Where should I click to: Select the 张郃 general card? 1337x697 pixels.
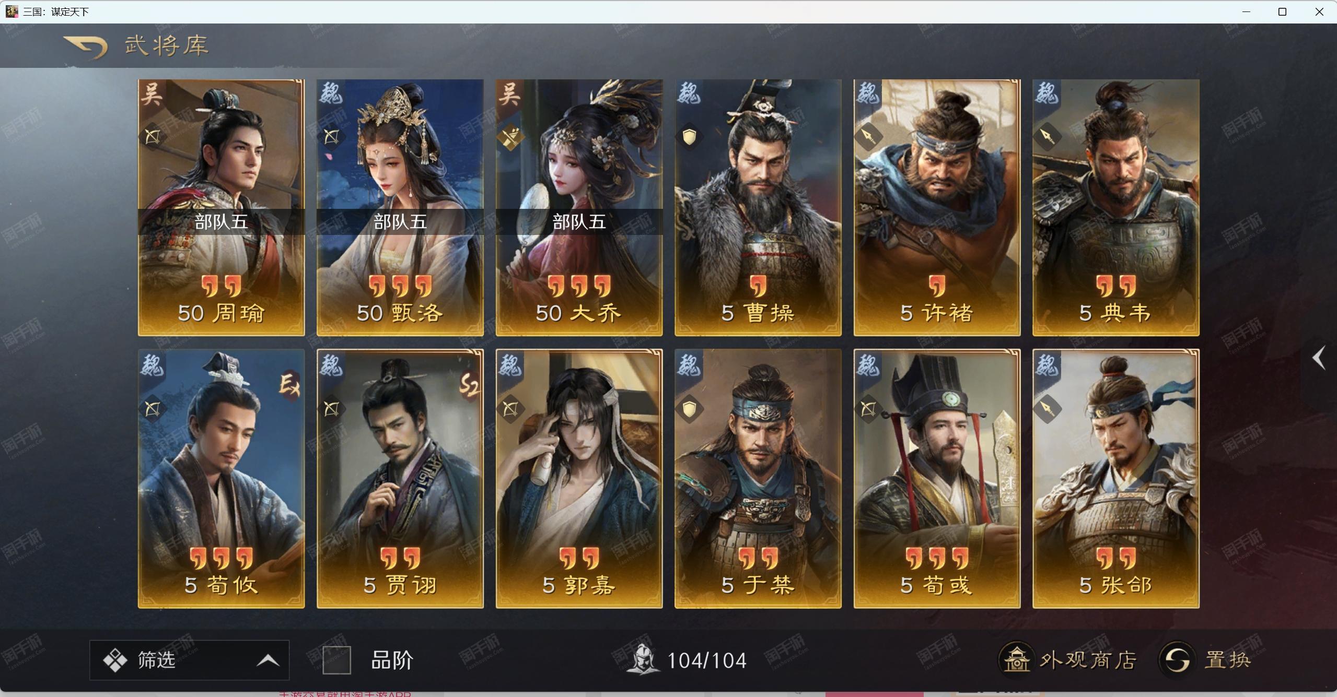coord(1116,479)
